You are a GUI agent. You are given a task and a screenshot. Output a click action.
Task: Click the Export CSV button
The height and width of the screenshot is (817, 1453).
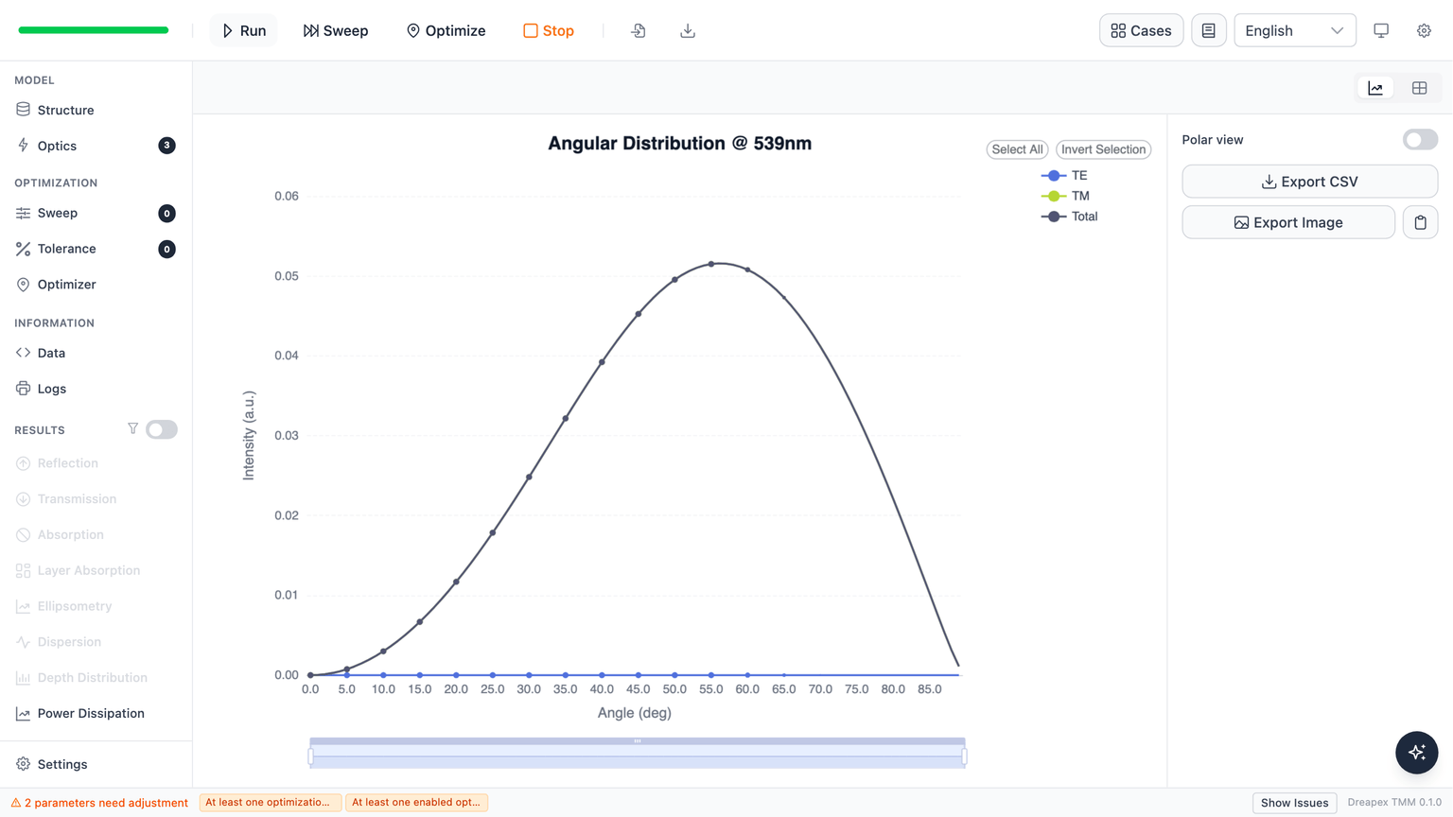coord(1309,182)
